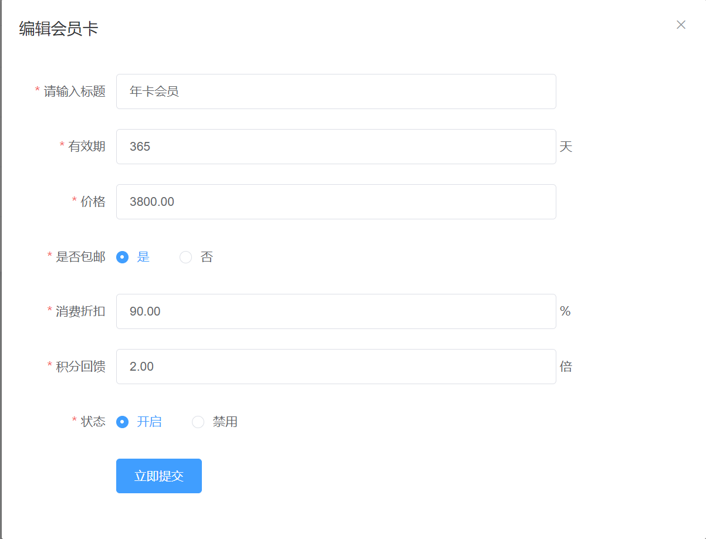
Task: Click the 积分回馈 field label
Action: [80, 367]
